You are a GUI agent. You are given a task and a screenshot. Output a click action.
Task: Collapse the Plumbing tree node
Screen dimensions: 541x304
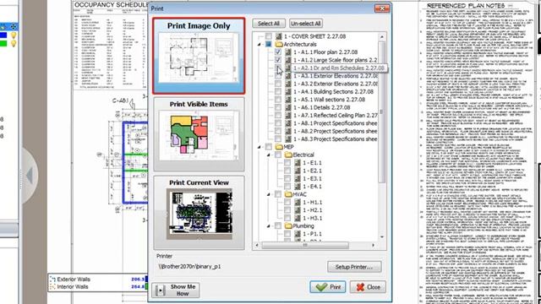pos(269,226)
